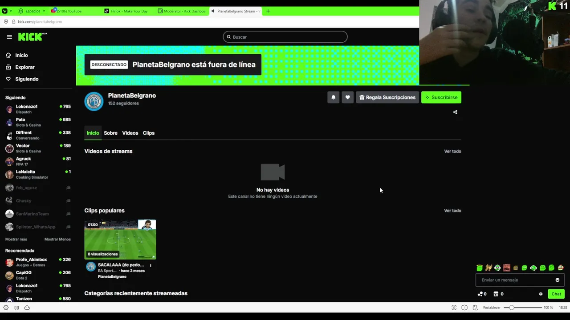Insert the angry tan emote
The width and height of the screenshot is (570, 320).
pyautogui.click(x=516, y=268)
